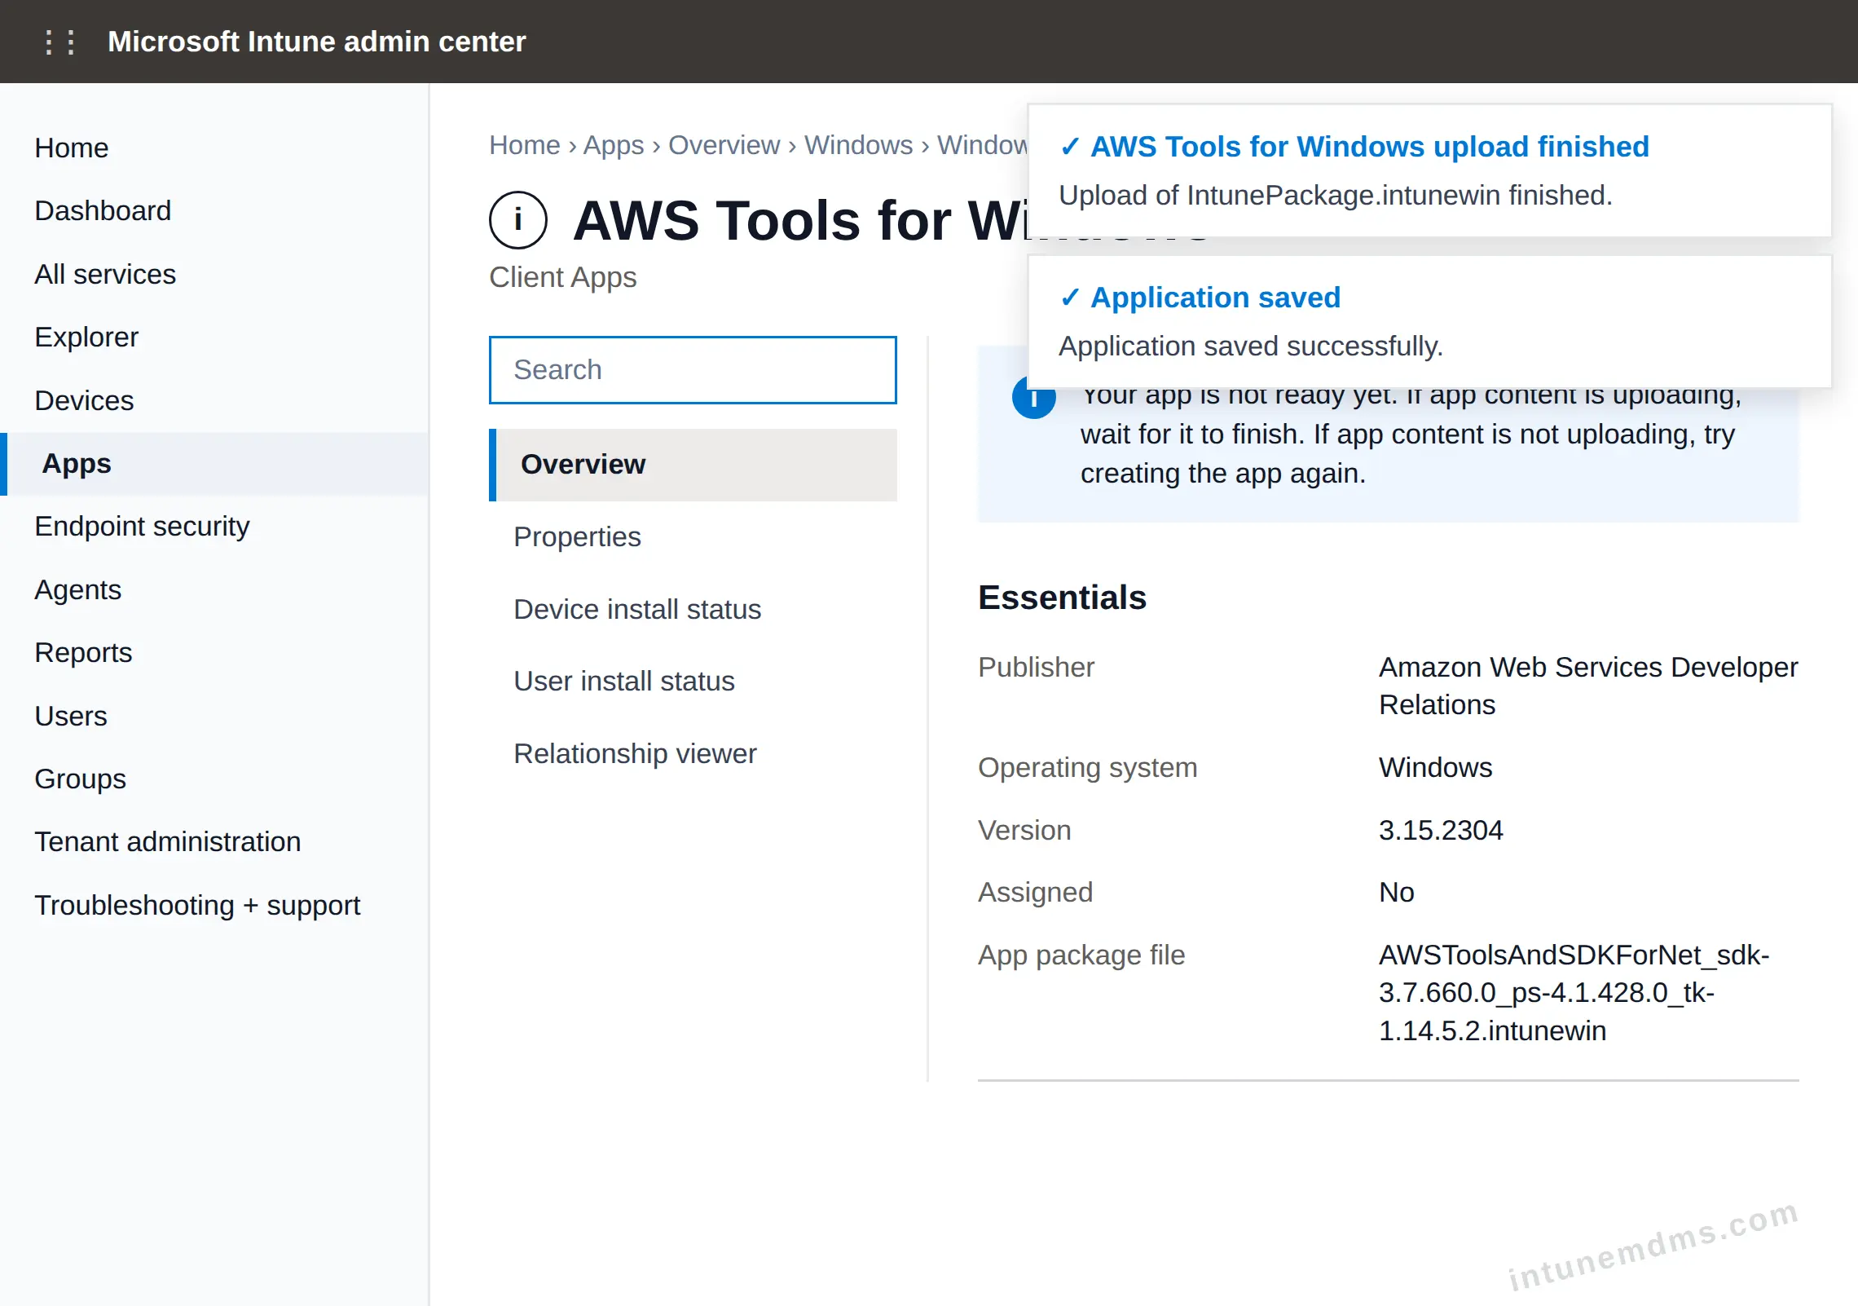The height and width of the screenshot is (1306, 1858).
Task: View Device install status
Action: [693, 609]
